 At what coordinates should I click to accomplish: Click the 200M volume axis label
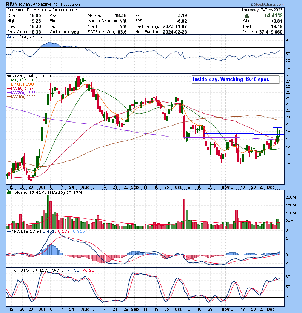pyautogui.click(x=291, y=198)
